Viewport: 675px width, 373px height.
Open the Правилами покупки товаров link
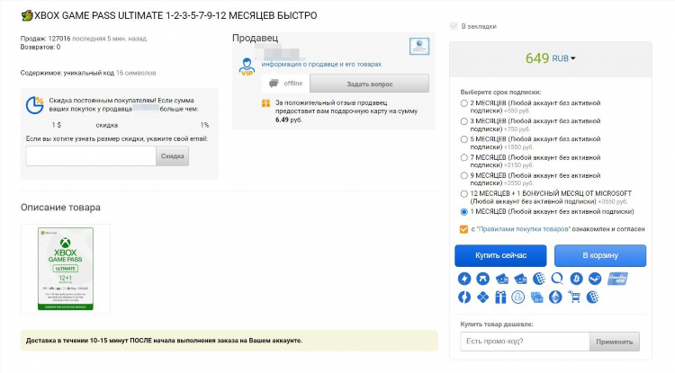coord(524,229)
